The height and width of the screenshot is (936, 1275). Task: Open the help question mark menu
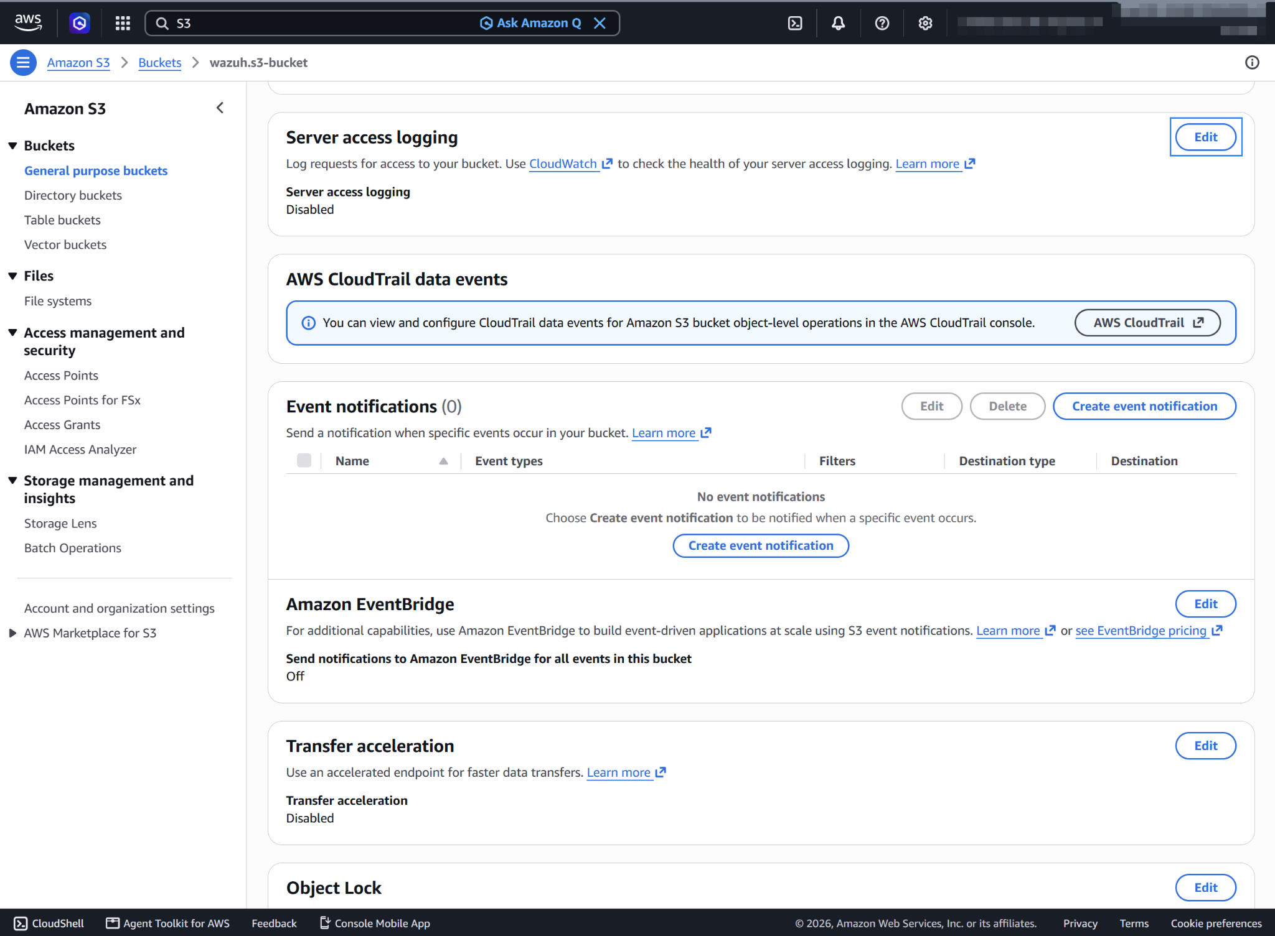(882, 23)
